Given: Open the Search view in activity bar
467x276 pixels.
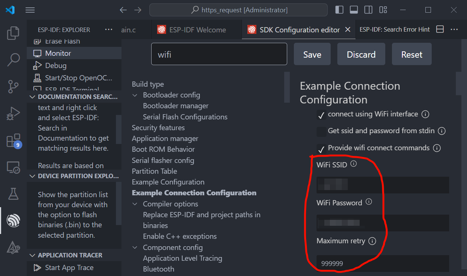Looking at the screenshot, I should pos(13,60).
